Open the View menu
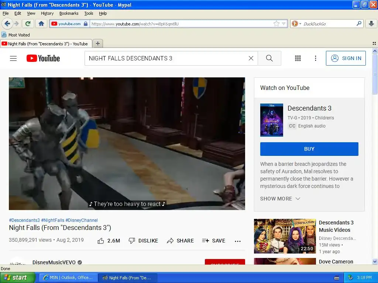378x283 pixels. [31, 14]
